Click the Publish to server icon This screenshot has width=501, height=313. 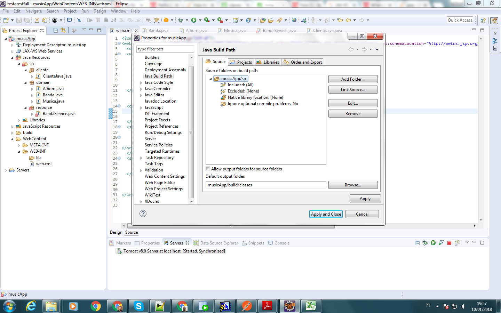pos(457,243)
